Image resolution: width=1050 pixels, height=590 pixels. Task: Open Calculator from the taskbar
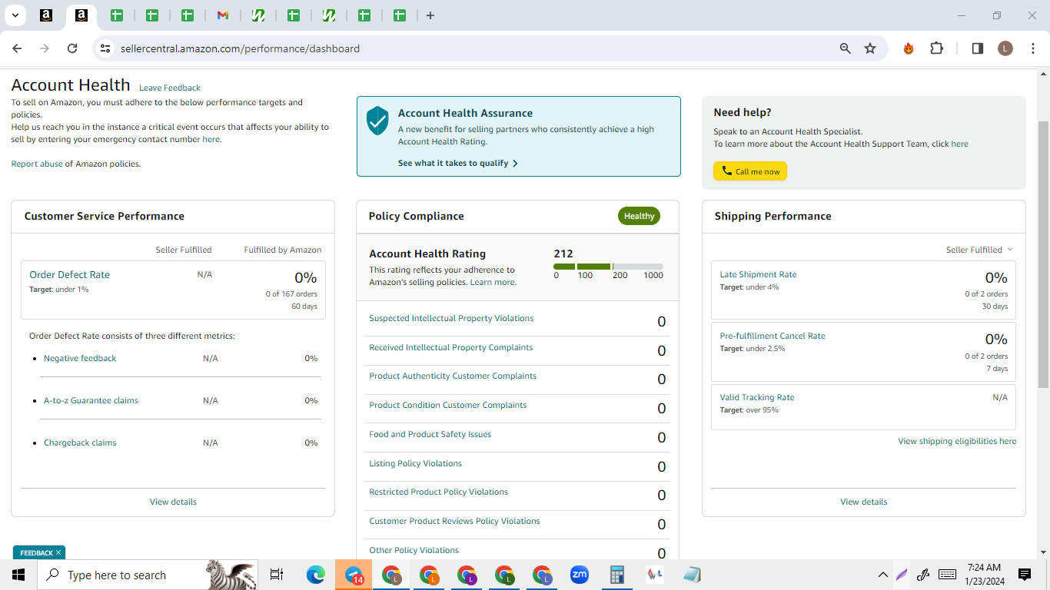tap(616, 575)
